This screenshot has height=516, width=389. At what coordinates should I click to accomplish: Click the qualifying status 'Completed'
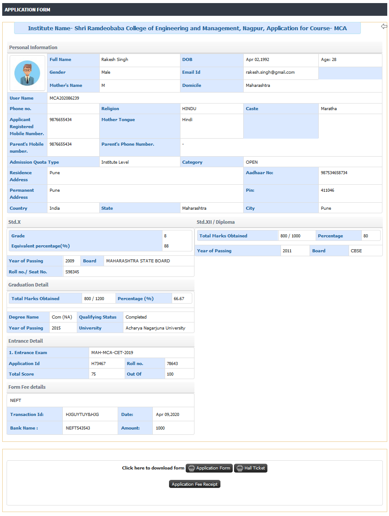pyautogui.click(x=136, y=317)
